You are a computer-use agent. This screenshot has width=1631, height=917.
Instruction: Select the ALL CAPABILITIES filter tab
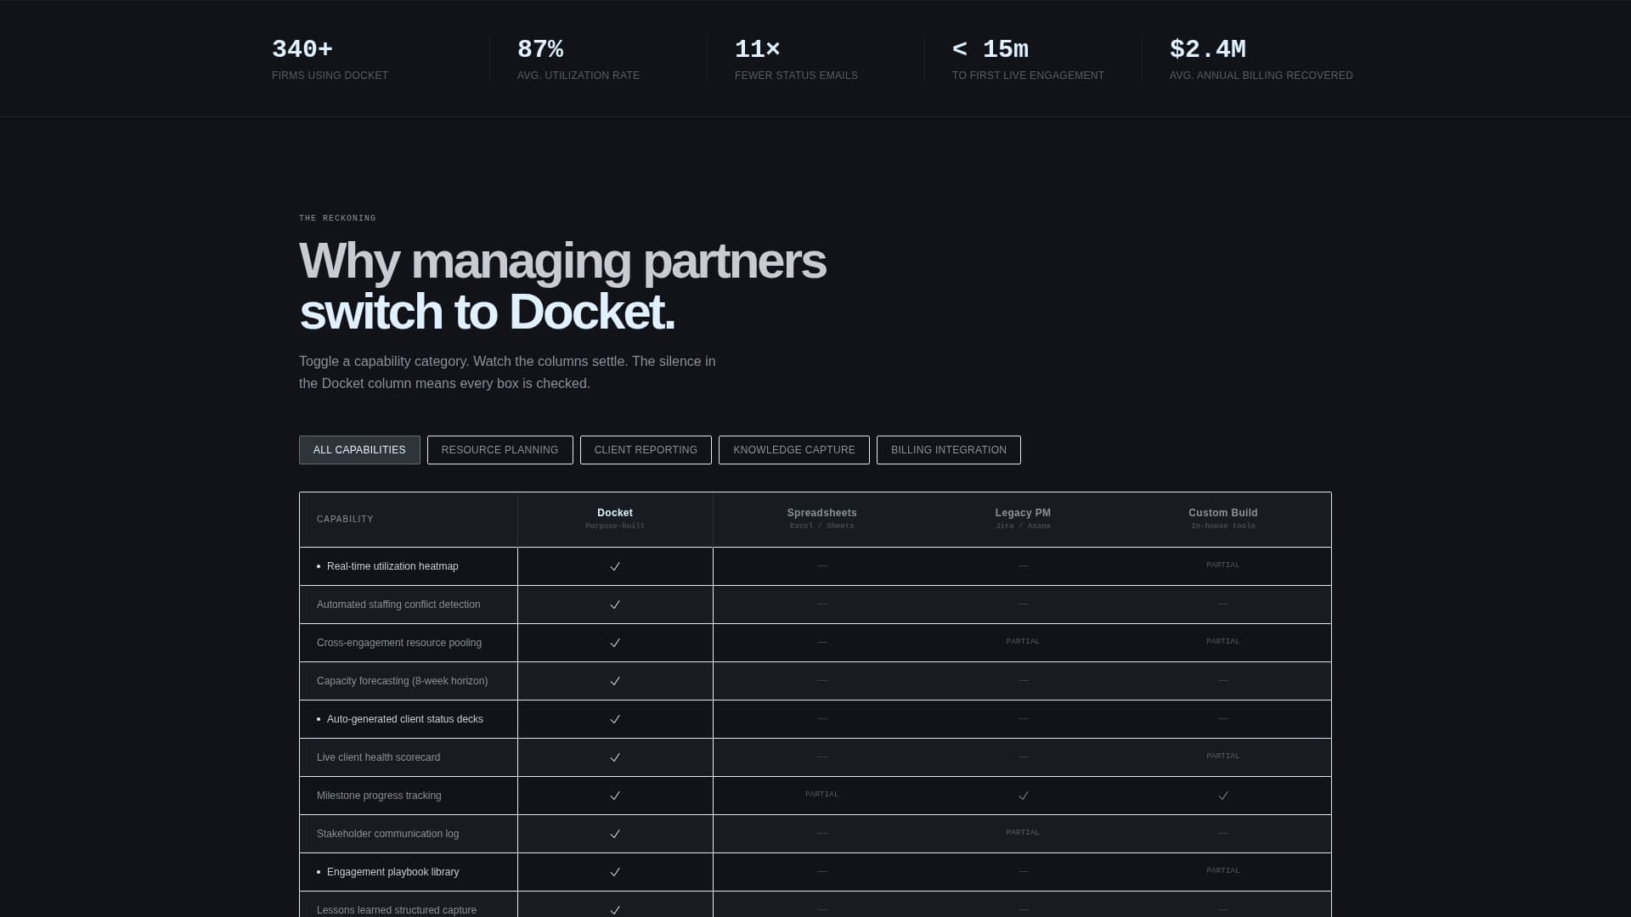pos(359,449)
